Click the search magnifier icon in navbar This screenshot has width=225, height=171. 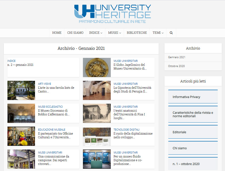[x=171, y=33]
